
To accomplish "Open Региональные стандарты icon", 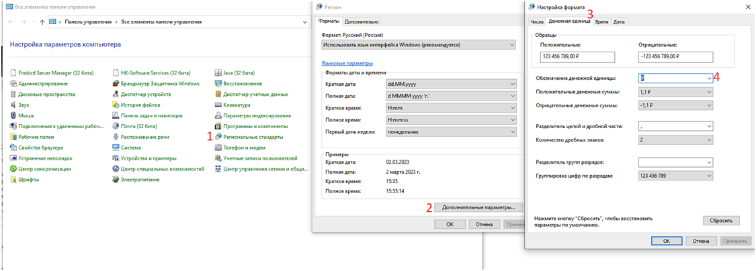I will [x=218, y=138].
